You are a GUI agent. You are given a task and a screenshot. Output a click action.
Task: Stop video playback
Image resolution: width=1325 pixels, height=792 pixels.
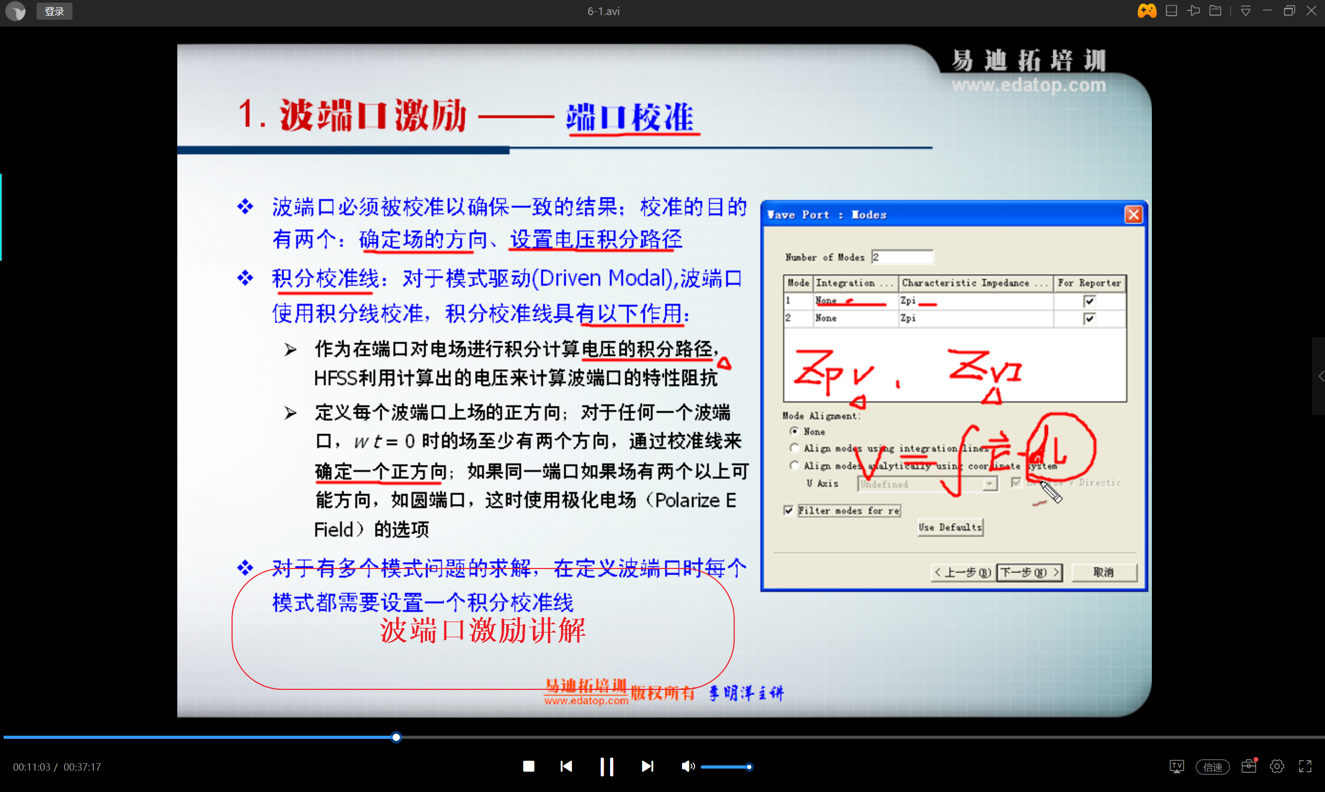[x=529, y=766]
